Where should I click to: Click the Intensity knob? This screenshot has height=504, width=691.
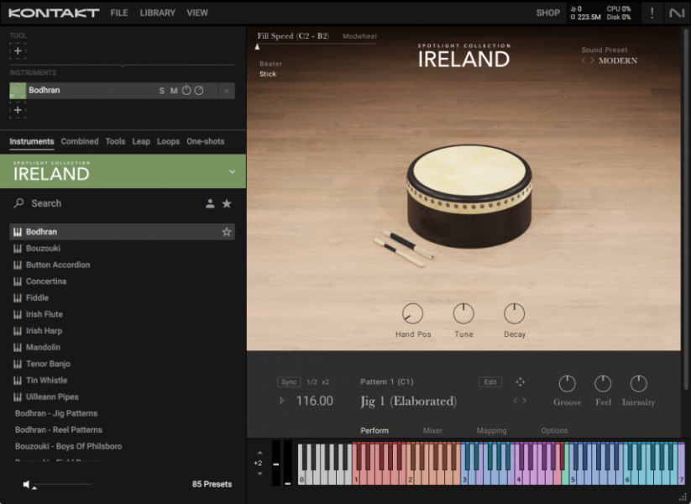click(x=638, y=386)
